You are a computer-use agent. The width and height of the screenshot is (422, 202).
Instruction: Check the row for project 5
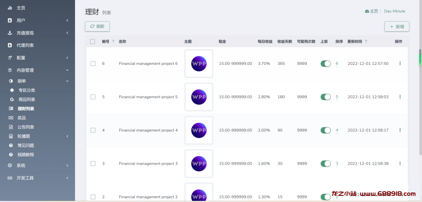(x=93, y=97)
